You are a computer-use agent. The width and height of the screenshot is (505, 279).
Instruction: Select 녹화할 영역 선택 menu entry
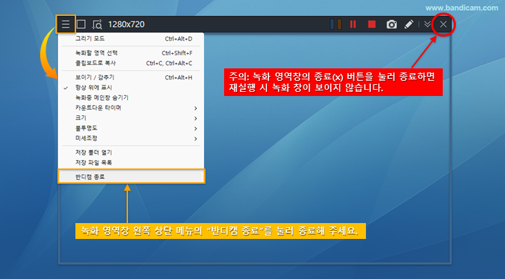pos(131,53)
